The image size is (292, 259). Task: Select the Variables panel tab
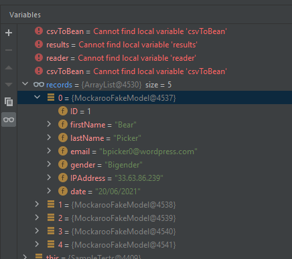point(25,15)
